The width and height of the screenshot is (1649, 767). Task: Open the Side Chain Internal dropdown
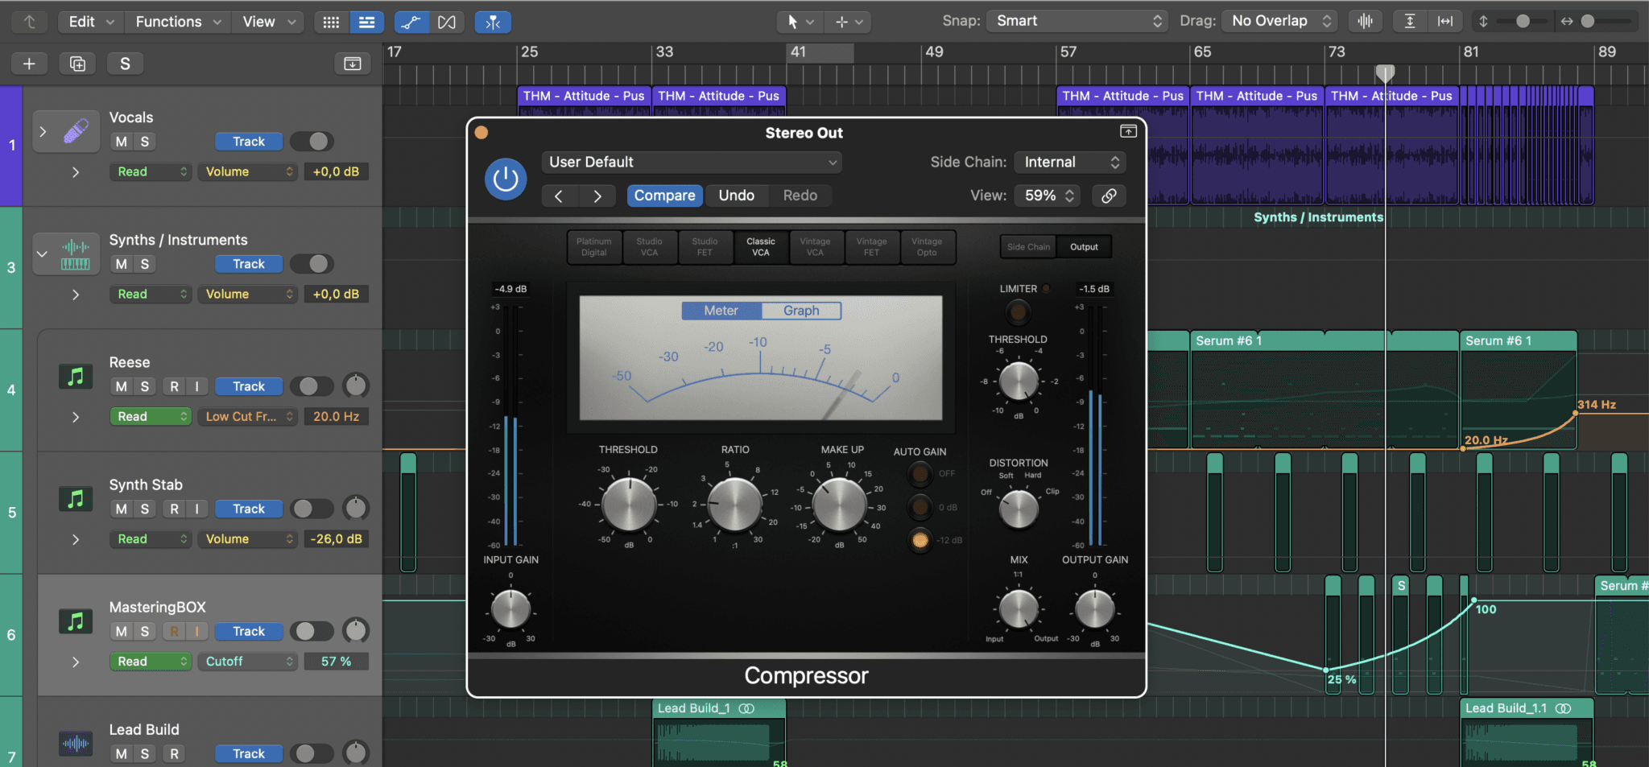point(1070,163)
